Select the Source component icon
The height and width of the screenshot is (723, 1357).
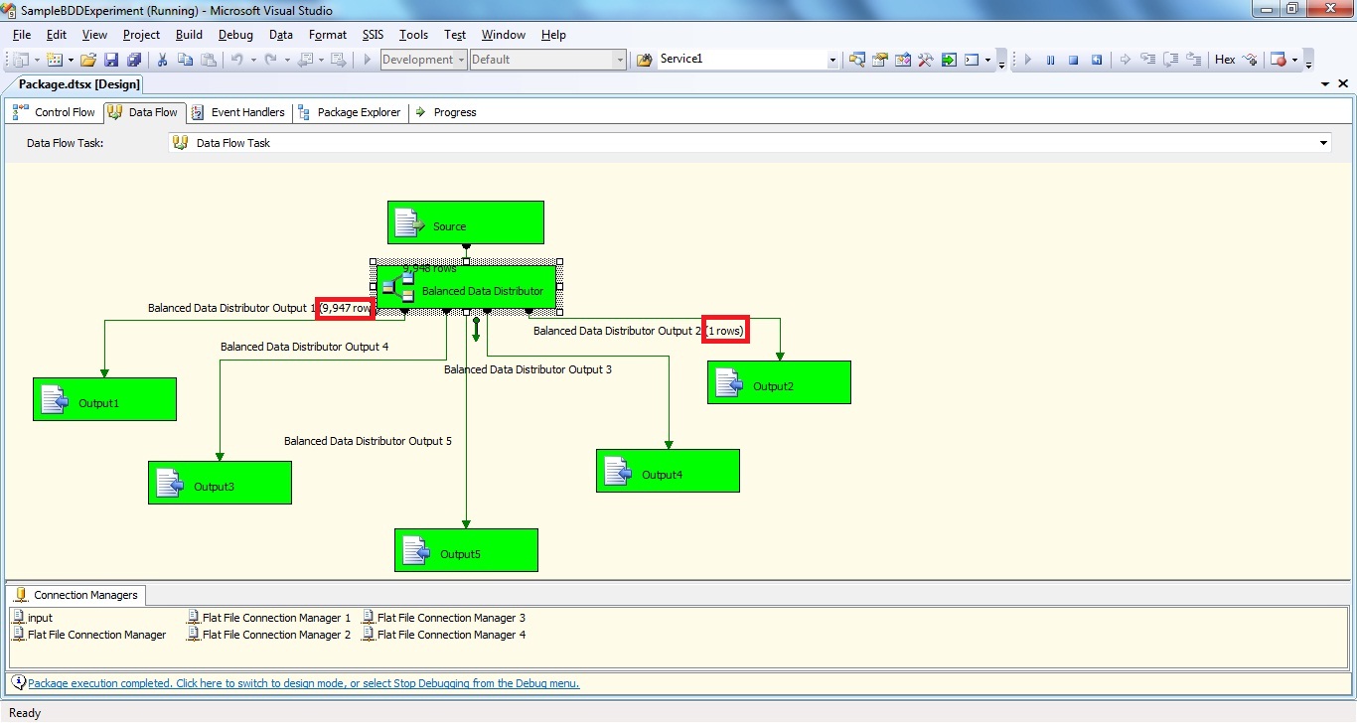407,223
